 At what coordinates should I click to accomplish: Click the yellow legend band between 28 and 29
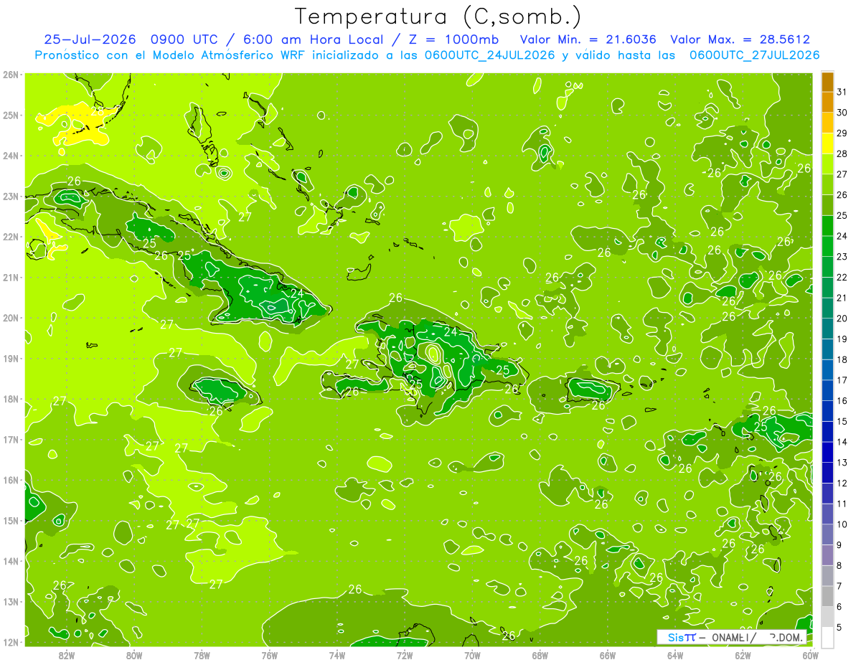[x=827, y=143]
